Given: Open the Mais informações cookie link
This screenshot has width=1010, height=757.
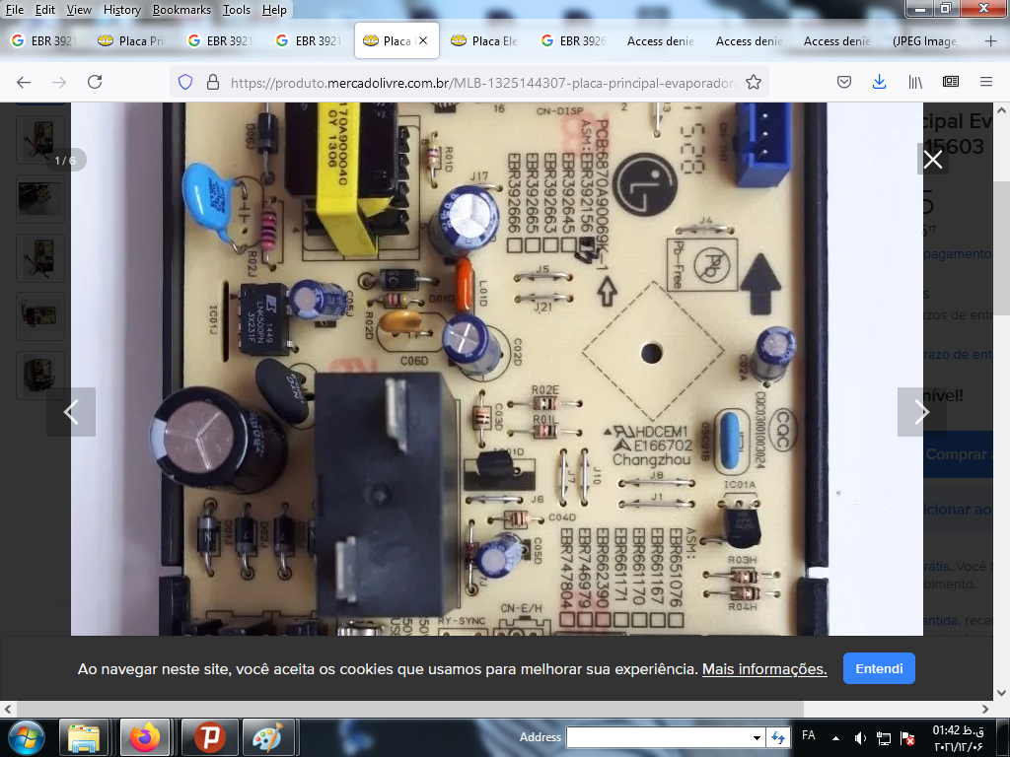Looking at the screenshot, I should 764,669.
